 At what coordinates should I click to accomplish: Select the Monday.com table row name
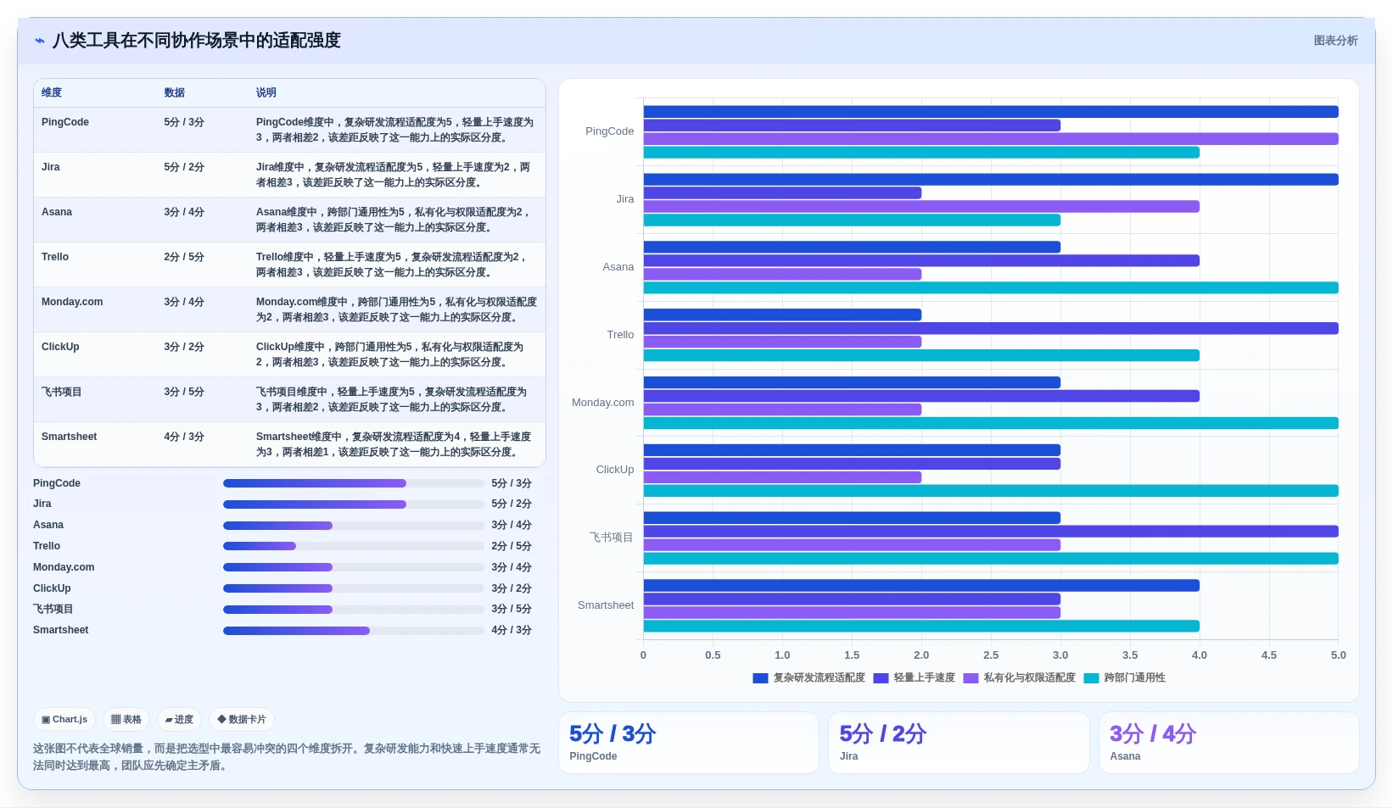point(72,302)
